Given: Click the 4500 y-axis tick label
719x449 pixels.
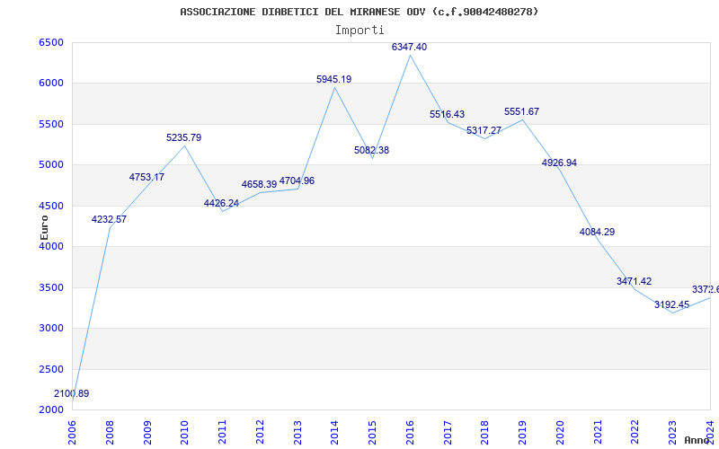Looking at the screenshot, I should click(51, 206).
